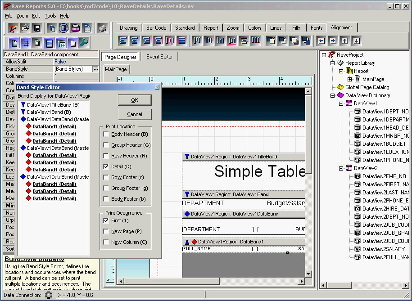The width and height of the screenshot is (412, 301).
Task: Switch to the Event Editor tab
Action: click(159, 57)
